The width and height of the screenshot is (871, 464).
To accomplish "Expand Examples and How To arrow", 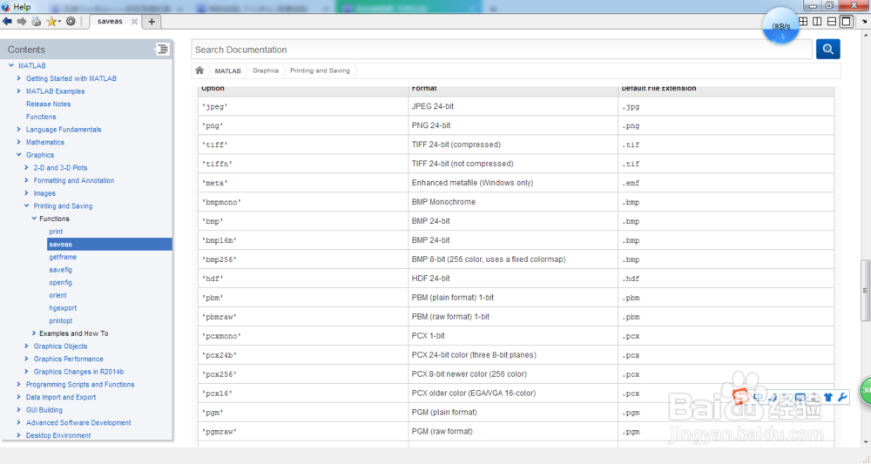I will click(34, 333).
